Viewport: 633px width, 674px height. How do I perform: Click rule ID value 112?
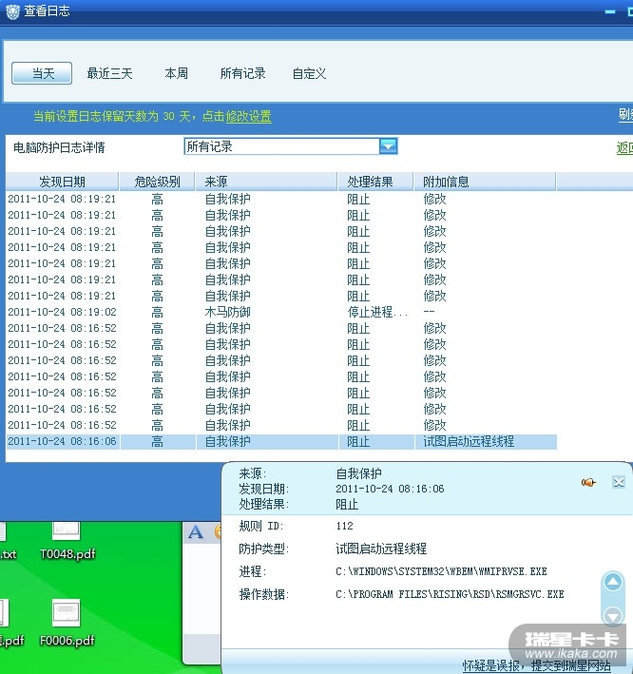pos(344,526)
